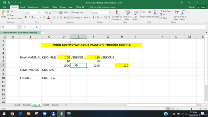This screenshot has width=208, height=117.
Task: Align text right
Action: [x=61, y=17]
